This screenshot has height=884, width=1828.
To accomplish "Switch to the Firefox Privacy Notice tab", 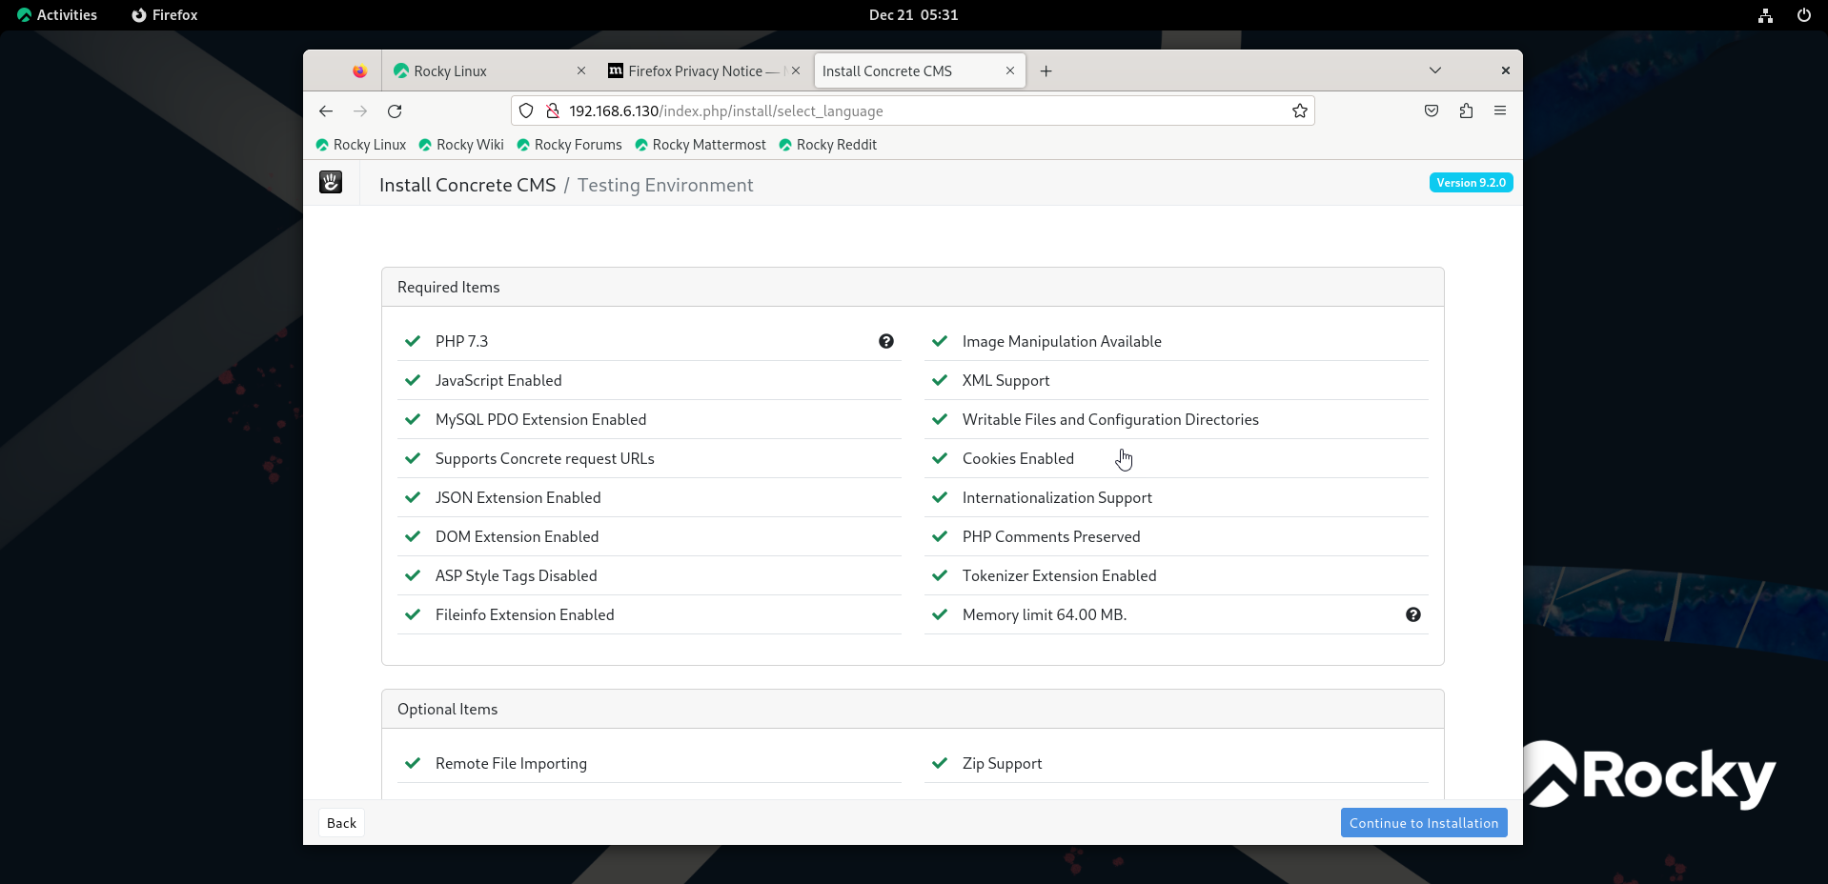I will coord(704,70).
